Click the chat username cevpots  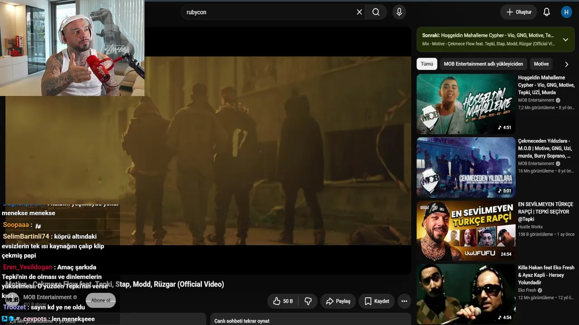tap(35, 319)
